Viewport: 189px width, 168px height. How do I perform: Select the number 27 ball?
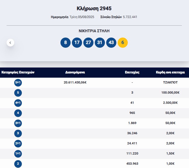[x=88, y=43]
